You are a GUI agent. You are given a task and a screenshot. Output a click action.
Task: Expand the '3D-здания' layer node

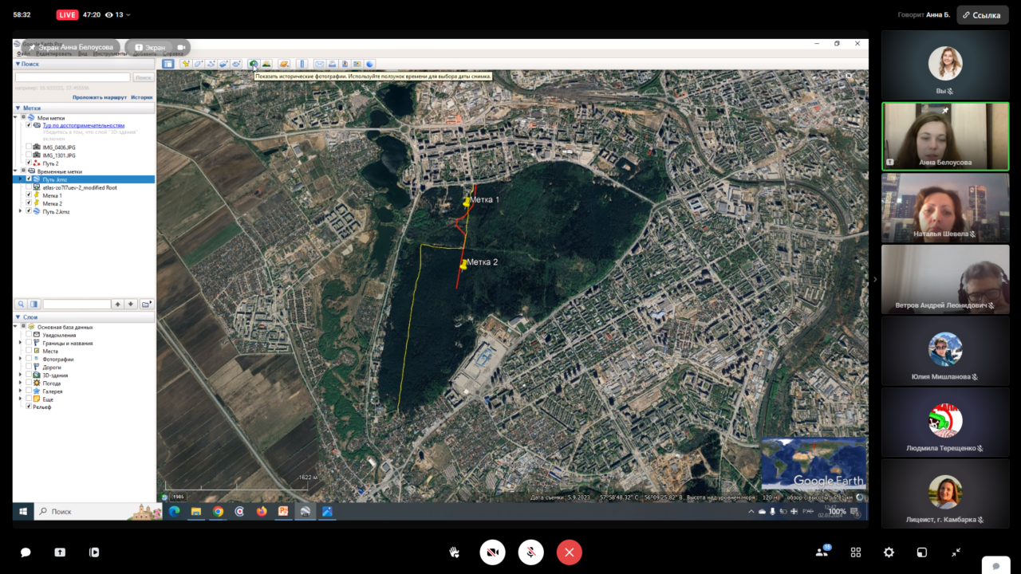20,375
